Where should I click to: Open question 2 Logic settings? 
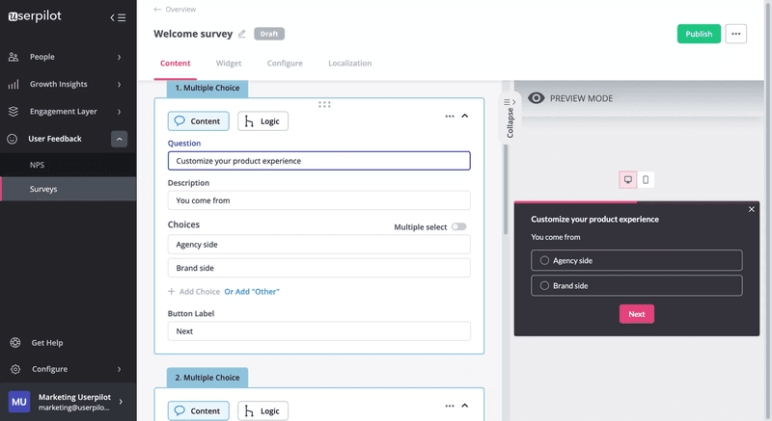[262, 410]
